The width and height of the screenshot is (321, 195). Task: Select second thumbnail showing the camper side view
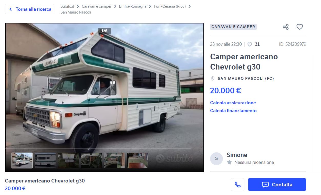click(45, 160)
